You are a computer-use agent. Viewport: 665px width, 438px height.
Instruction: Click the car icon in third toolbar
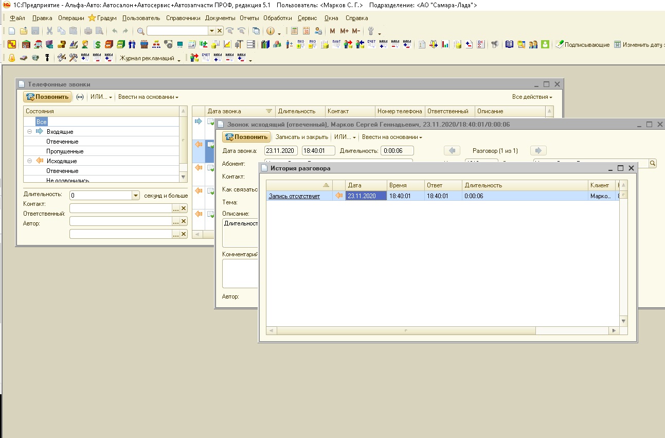click(24, 58)
